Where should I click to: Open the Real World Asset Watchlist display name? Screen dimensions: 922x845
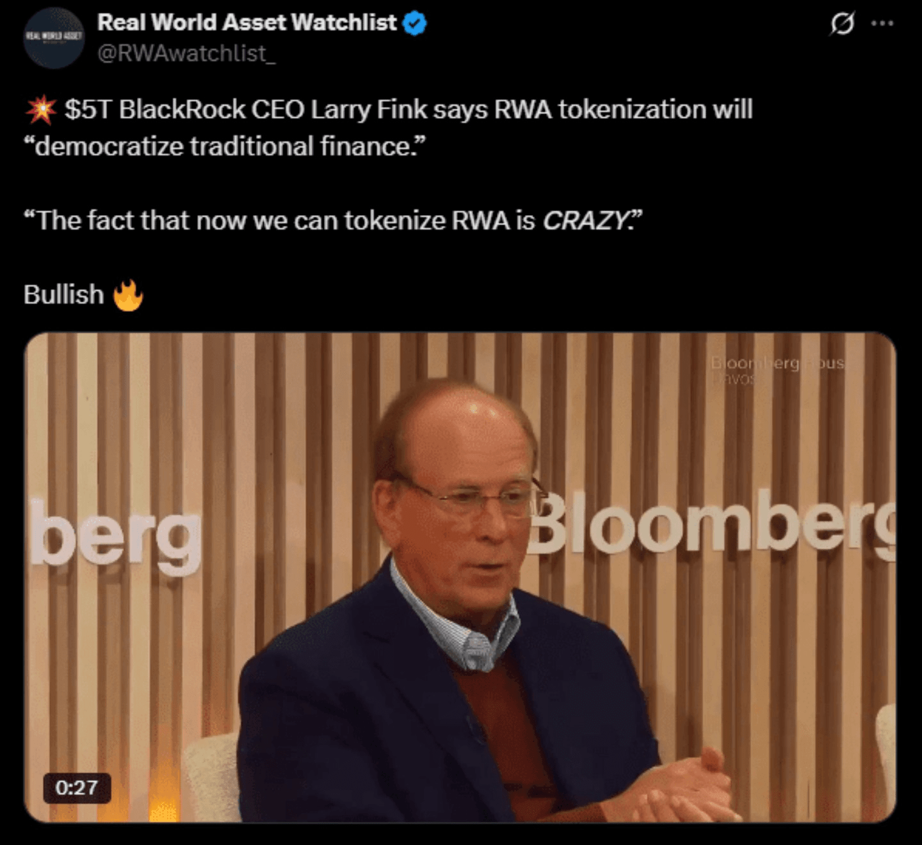click(247, 22)
